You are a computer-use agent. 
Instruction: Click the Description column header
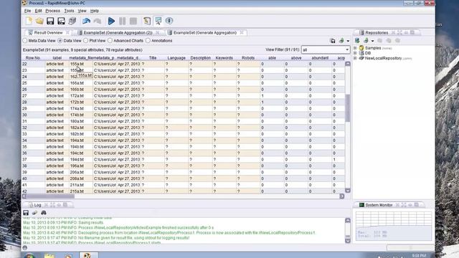[x=201, y=58]
